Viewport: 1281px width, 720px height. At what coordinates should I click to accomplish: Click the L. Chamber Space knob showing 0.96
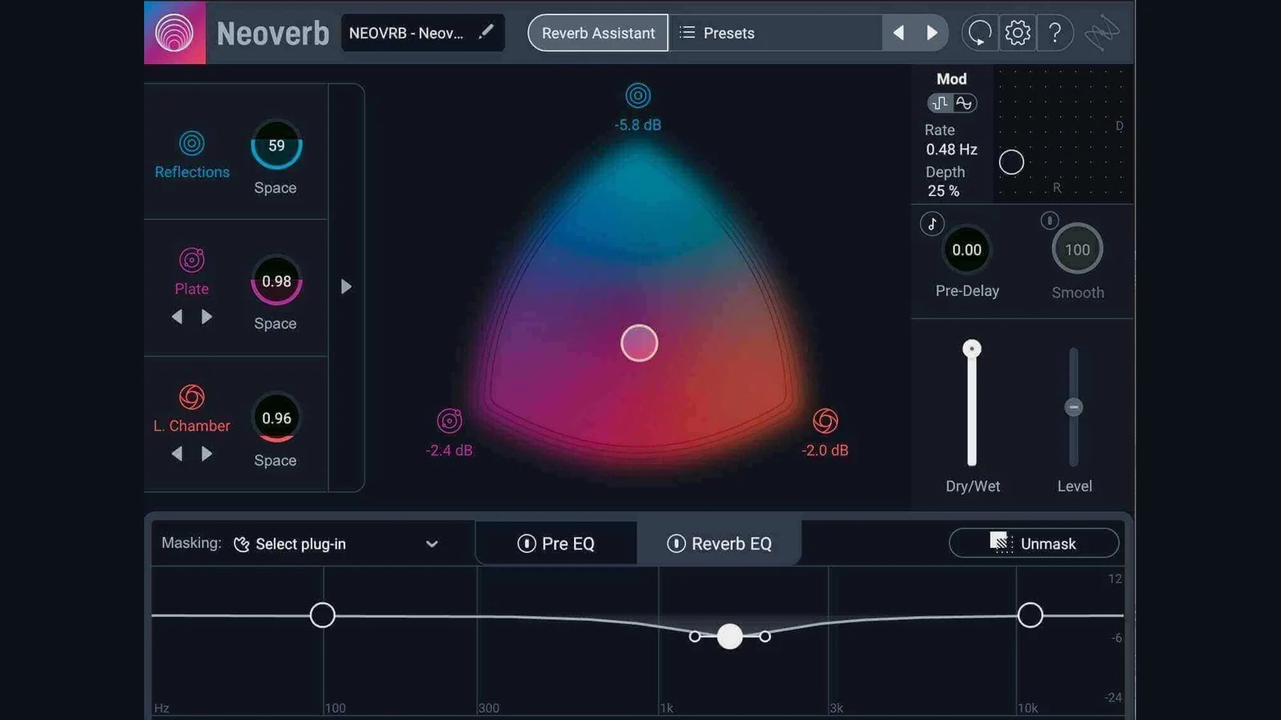click(276, 418)
